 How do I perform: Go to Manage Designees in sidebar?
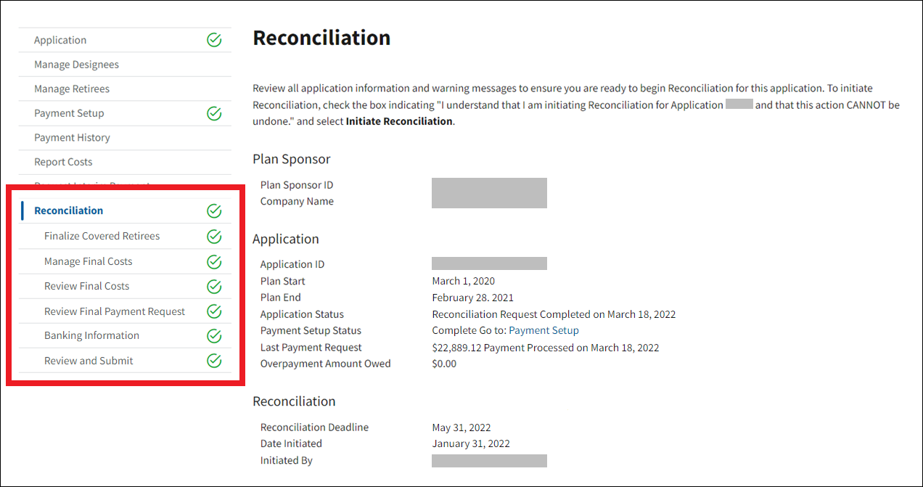[76, 65]
